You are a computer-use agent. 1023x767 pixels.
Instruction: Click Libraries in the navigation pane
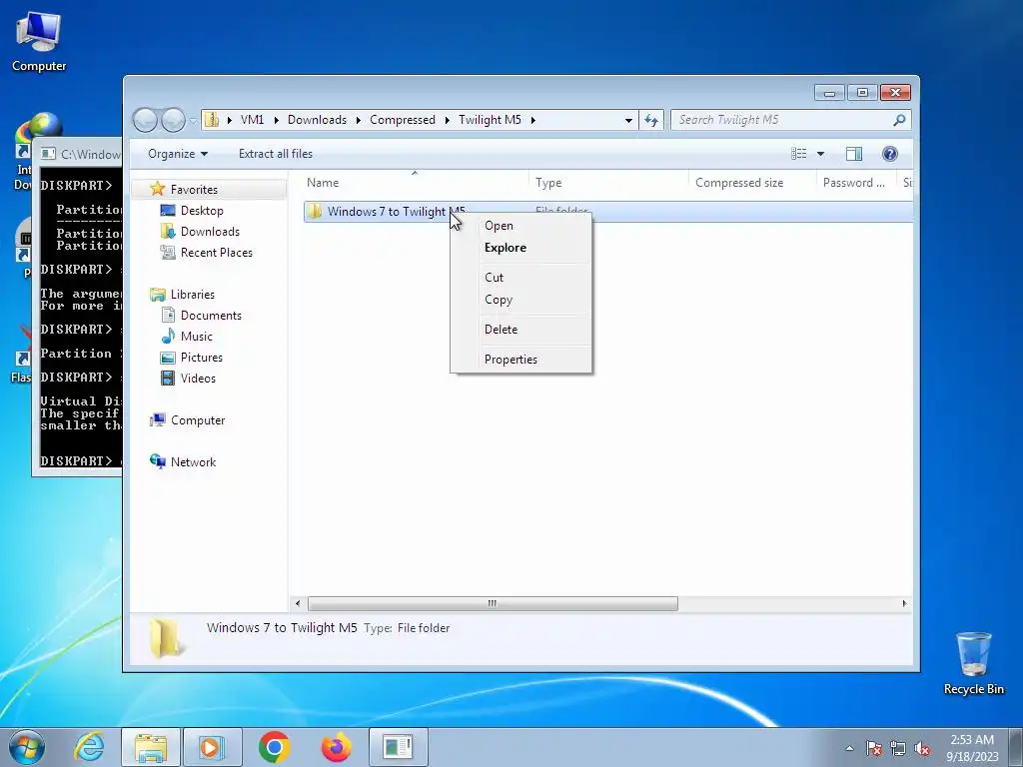pos(193,295)
